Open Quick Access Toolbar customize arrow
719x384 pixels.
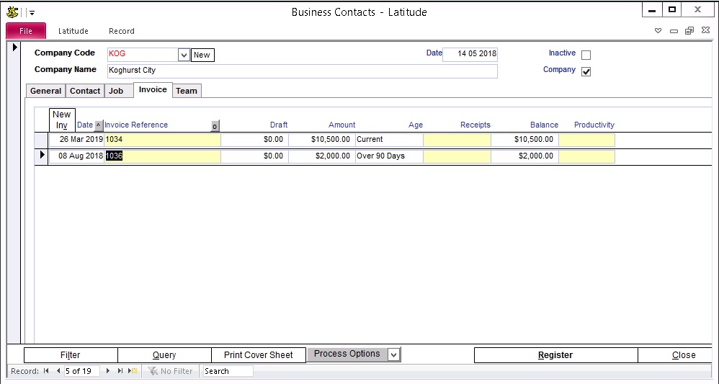coord(32,13)
